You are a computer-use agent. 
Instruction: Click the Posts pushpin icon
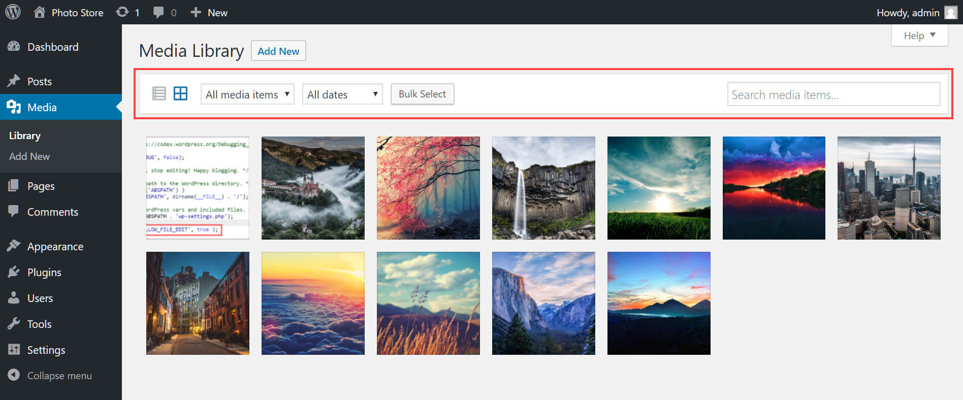pyautogui.click(x=14, y=81)
